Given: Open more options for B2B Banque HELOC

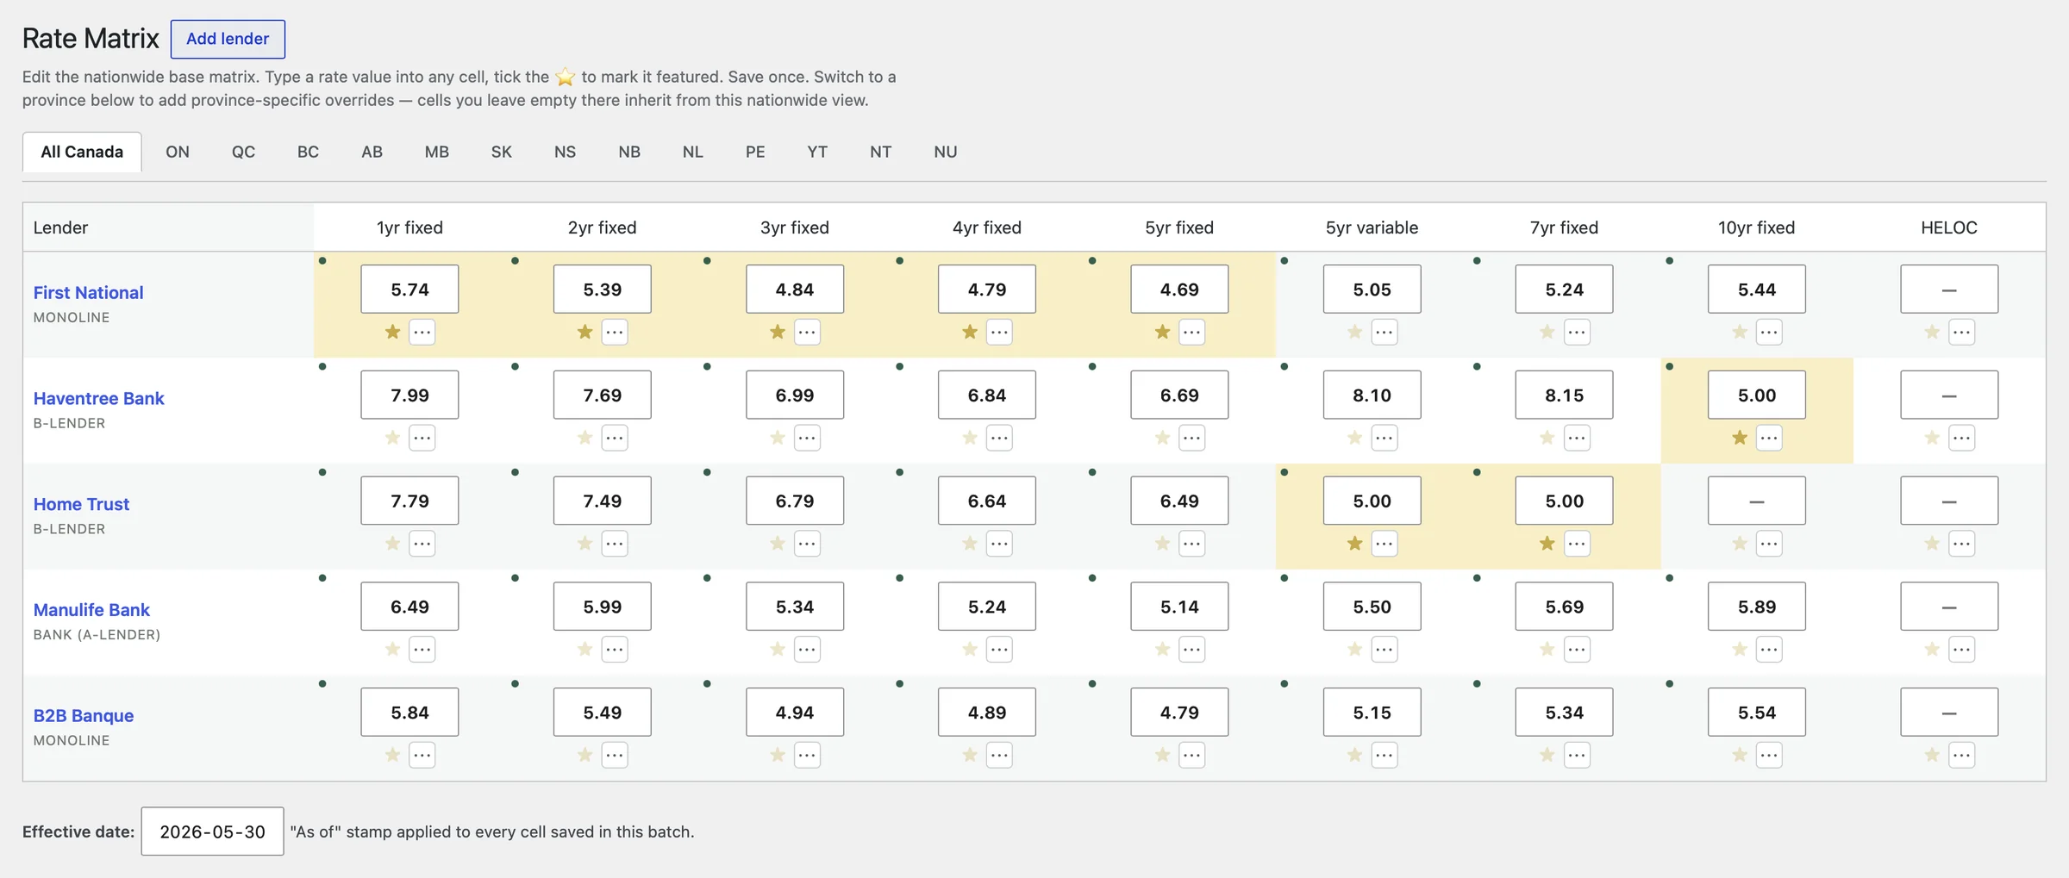Looking at the screenshot, I should click(1961, 755).
